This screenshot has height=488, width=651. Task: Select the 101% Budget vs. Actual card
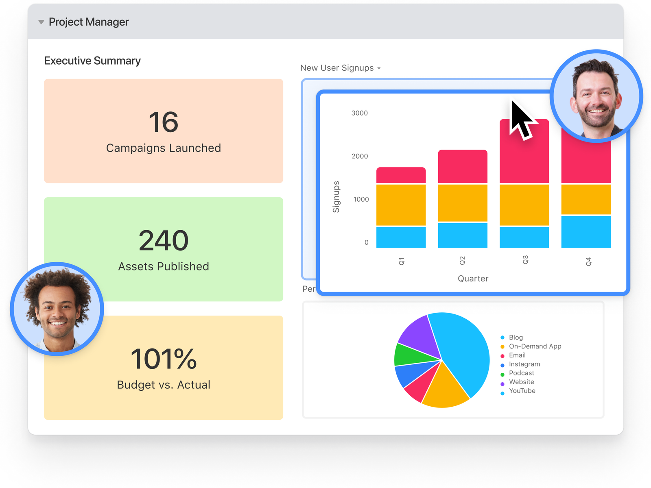click(x=164, y=368)
